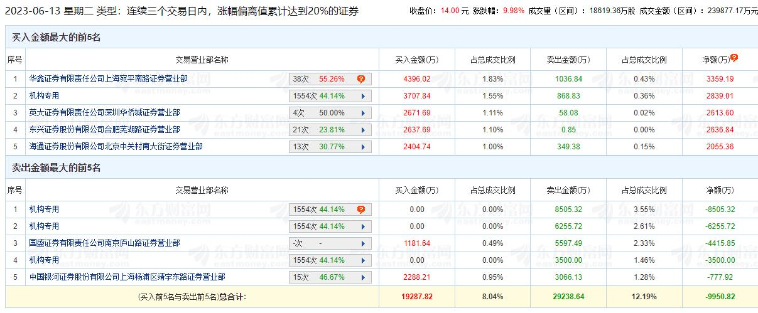
Task: Click arrow icon in 中国银河证券 15次 46.67% box
Action: [363, 278]
